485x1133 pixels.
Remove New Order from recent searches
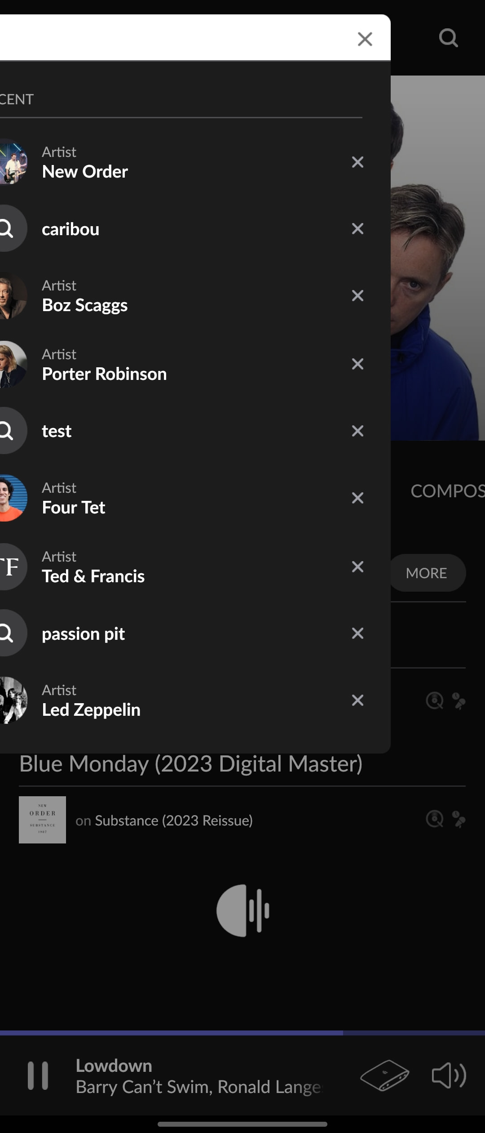point(357,162)
